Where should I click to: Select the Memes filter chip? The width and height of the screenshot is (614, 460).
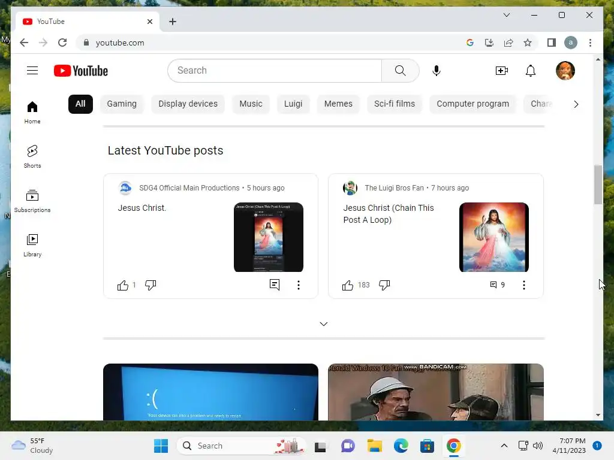(338, 104)
